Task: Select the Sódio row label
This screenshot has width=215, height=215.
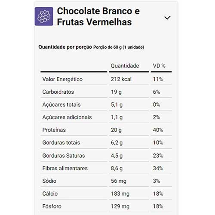Action: (49, 181)
